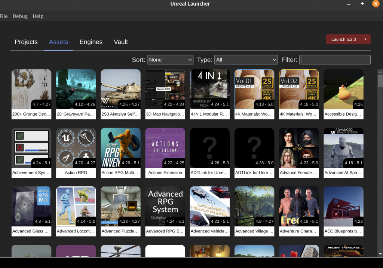Image resolution: width=383 pixels, height=268 pixels.
Task: Click the 'Advanced AI Spa...' asset label
Action: (343, 173)
